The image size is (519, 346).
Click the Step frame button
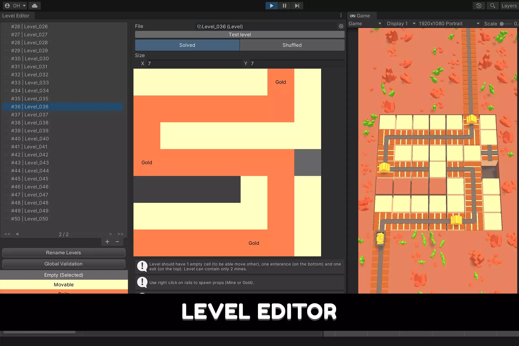click(297, 6)
